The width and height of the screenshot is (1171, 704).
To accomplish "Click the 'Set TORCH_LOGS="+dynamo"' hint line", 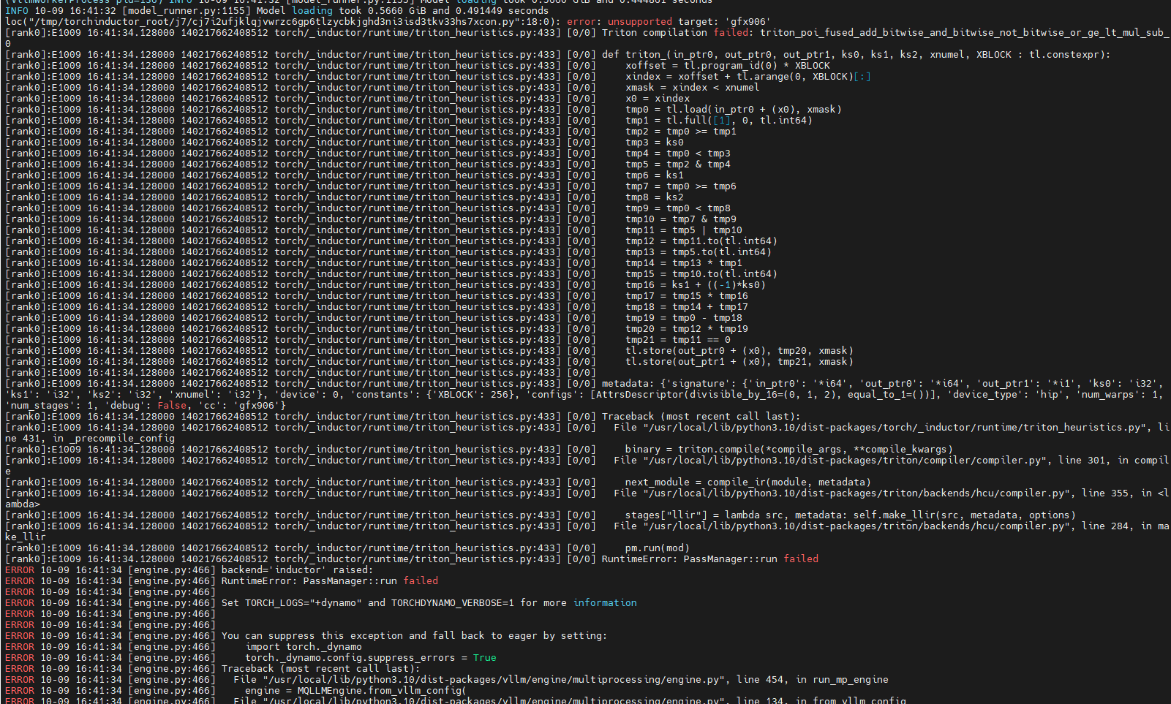I will pyautogui.click(x=429, y=603).
